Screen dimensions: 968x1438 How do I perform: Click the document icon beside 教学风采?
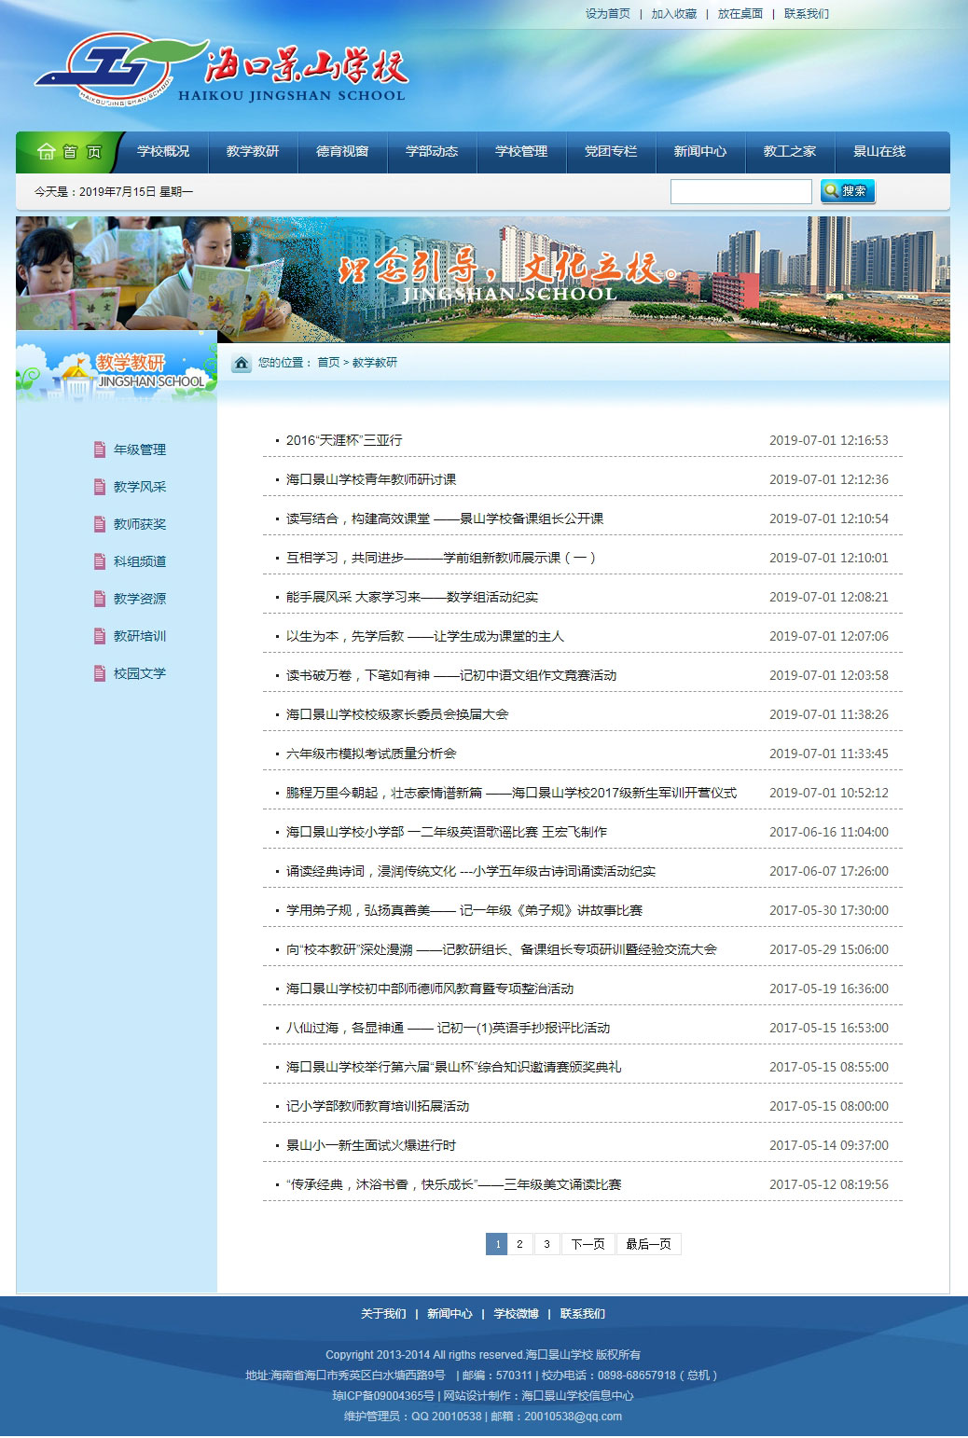click(x=100, y=487)
